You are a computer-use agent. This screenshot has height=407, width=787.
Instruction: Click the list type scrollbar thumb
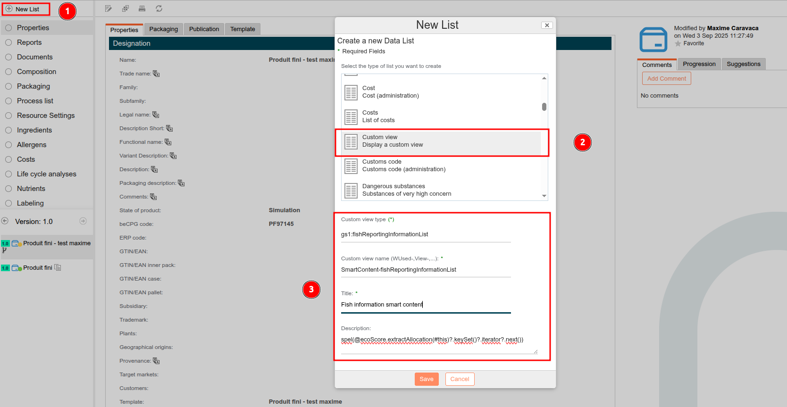pyautogui.click(x=544, y=107)
